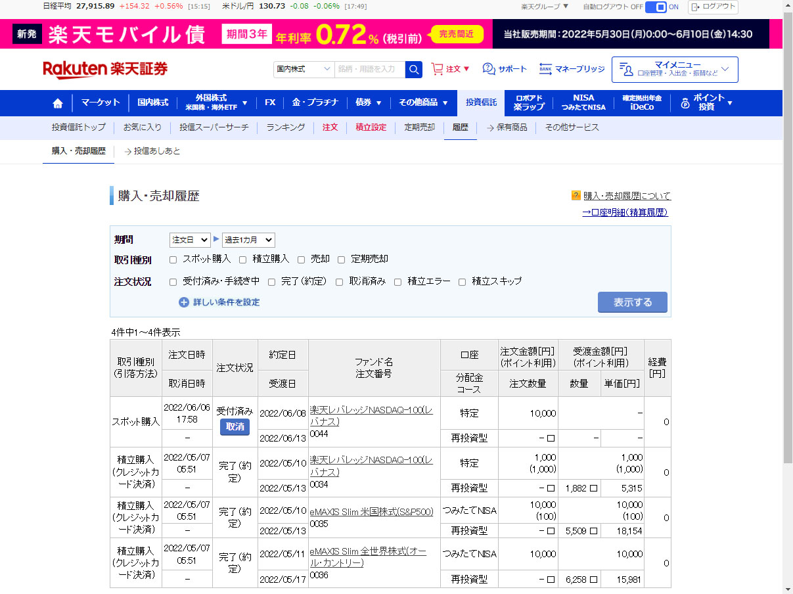
Task: Tick the 売却 checkbox
Action: 302,260
